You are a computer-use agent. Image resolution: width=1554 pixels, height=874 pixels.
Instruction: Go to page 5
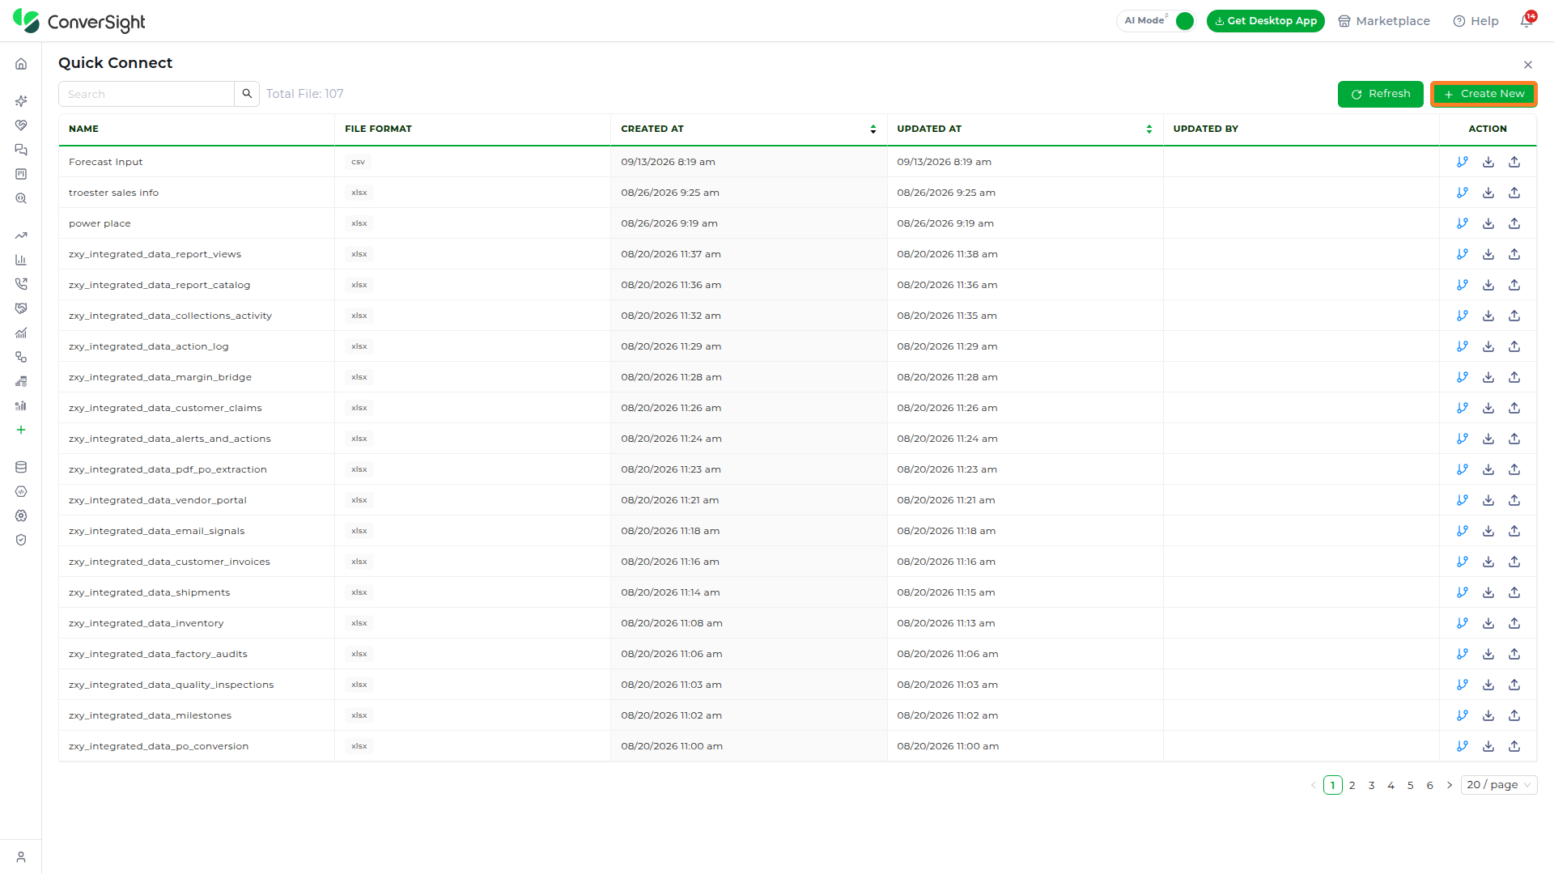(x=1410, y=785)
